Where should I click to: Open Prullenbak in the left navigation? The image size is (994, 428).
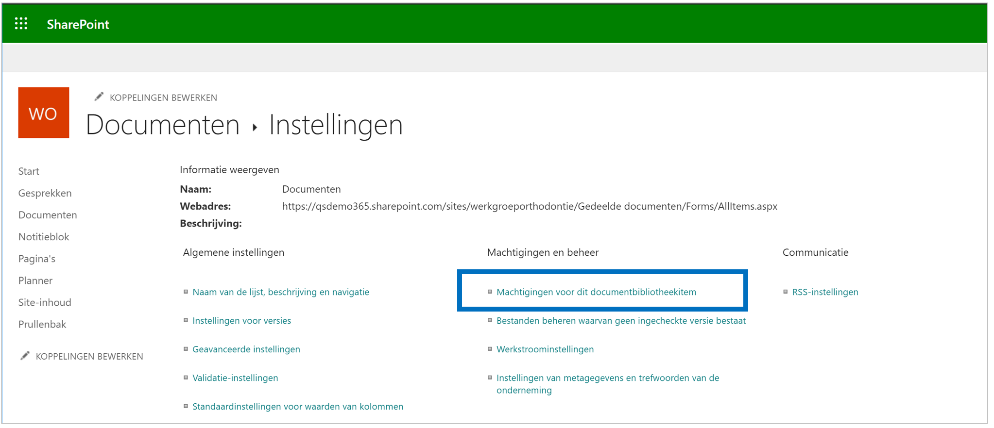pos(42,324)
